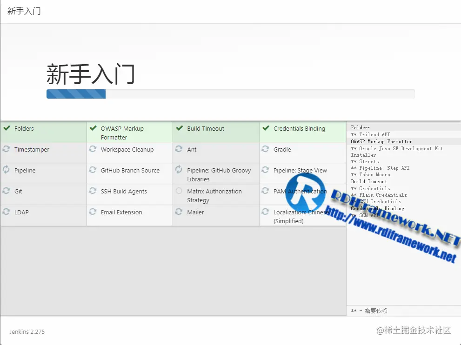The width and height of the screenshot is (461, 345).
Task: Click the installation progress bar
Action: tap(231, 94)
